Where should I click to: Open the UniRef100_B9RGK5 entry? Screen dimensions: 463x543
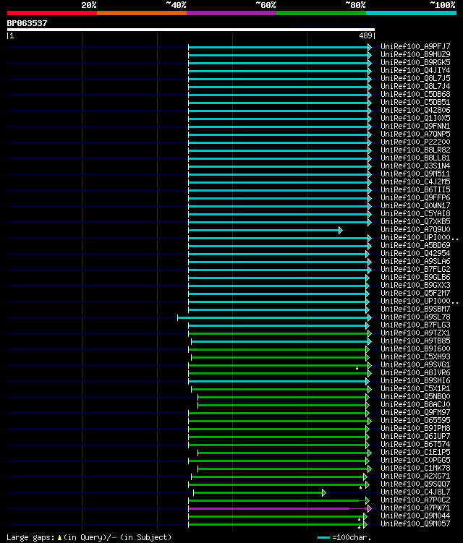tap(415, 62)
